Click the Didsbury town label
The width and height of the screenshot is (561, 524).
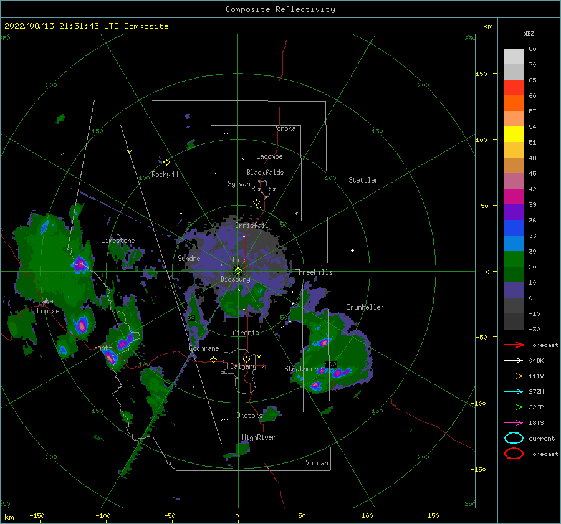pyautogui.click(x=236, y=279)
